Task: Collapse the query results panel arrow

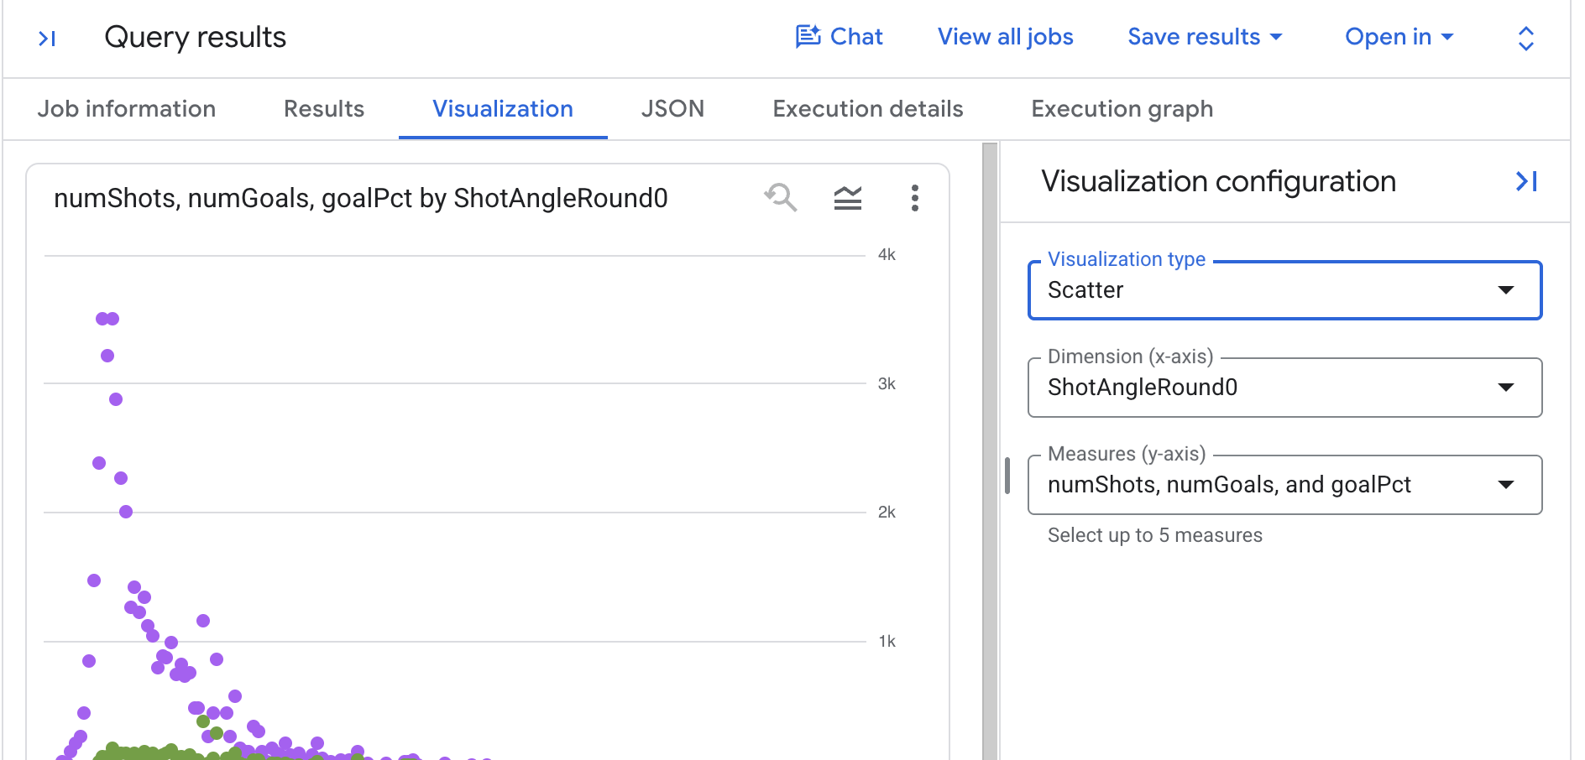Action: pos(47,38)
